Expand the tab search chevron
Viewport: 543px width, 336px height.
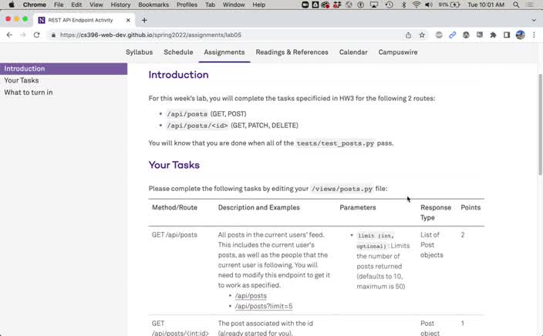pyautogui.click(x=533, y=20)
